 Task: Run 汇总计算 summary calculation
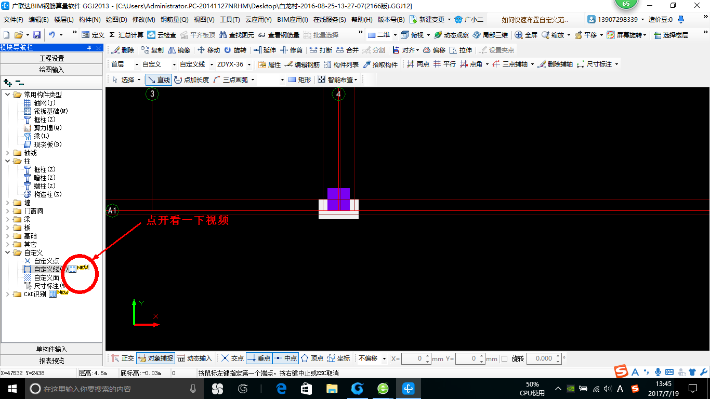[x=126, y=35]
